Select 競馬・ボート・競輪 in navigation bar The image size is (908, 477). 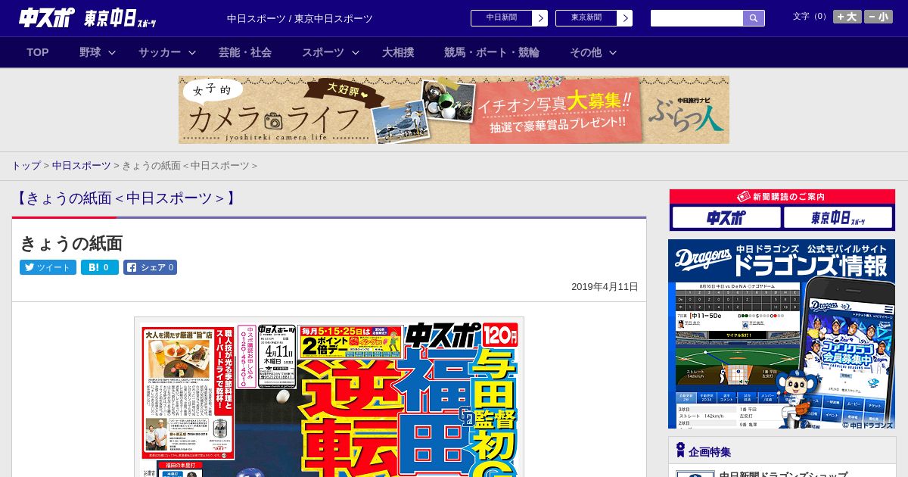[x=492, y=52]
